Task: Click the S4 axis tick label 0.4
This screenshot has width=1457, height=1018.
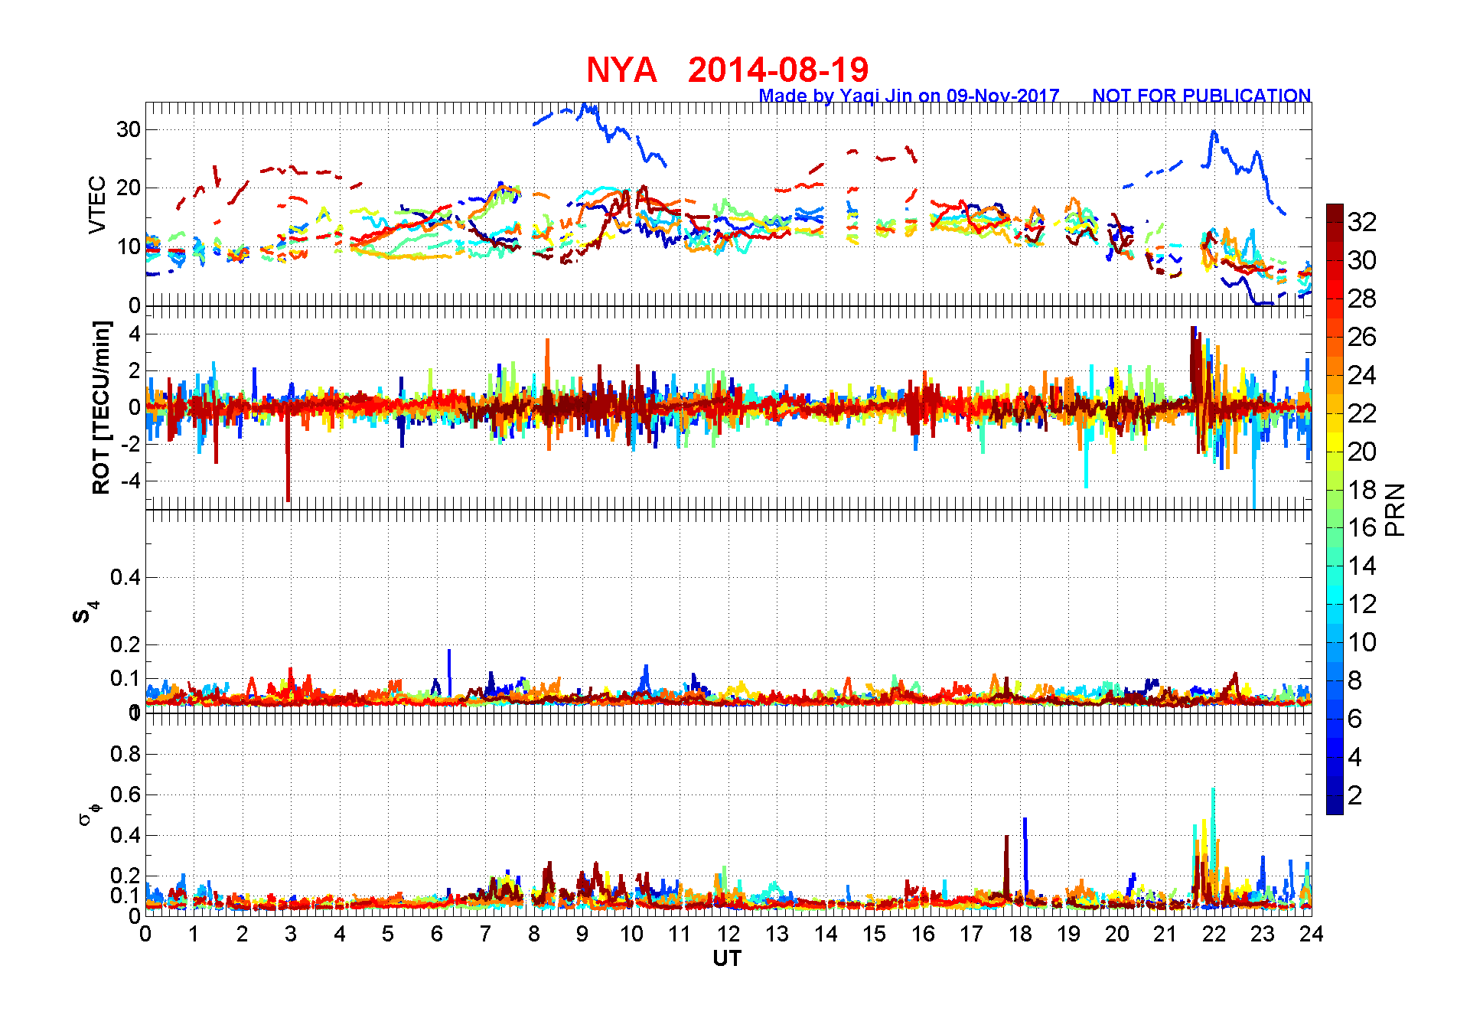Action: [125, 577]
